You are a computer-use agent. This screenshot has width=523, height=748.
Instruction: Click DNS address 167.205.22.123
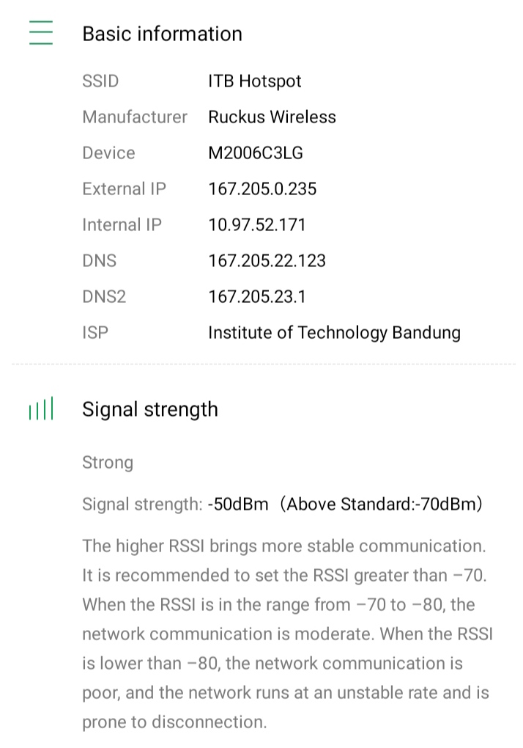(267, 261)
